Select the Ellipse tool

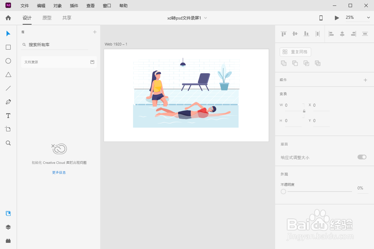[8, 61]
